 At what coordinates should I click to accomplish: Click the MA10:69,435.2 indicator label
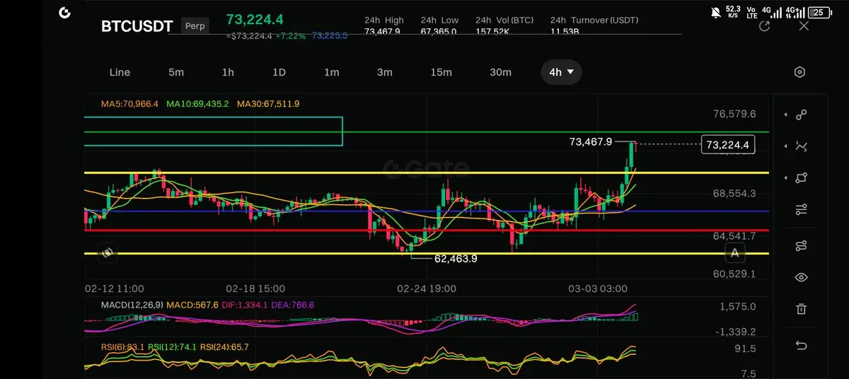(x=197, y=104)
